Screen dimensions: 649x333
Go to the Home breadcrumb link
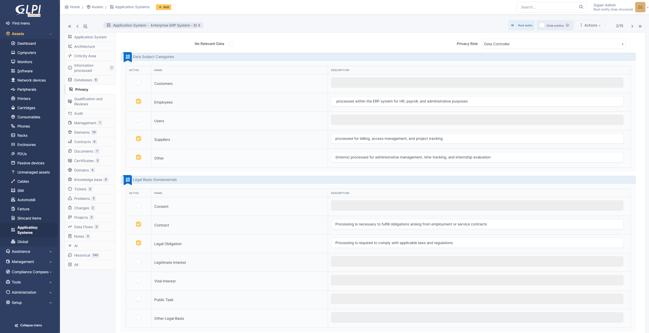(x=72, y=7)
